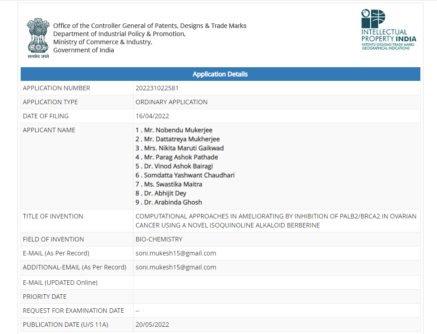Click the TITLE OF INVENTION label
437x334 pixels.
53,216
